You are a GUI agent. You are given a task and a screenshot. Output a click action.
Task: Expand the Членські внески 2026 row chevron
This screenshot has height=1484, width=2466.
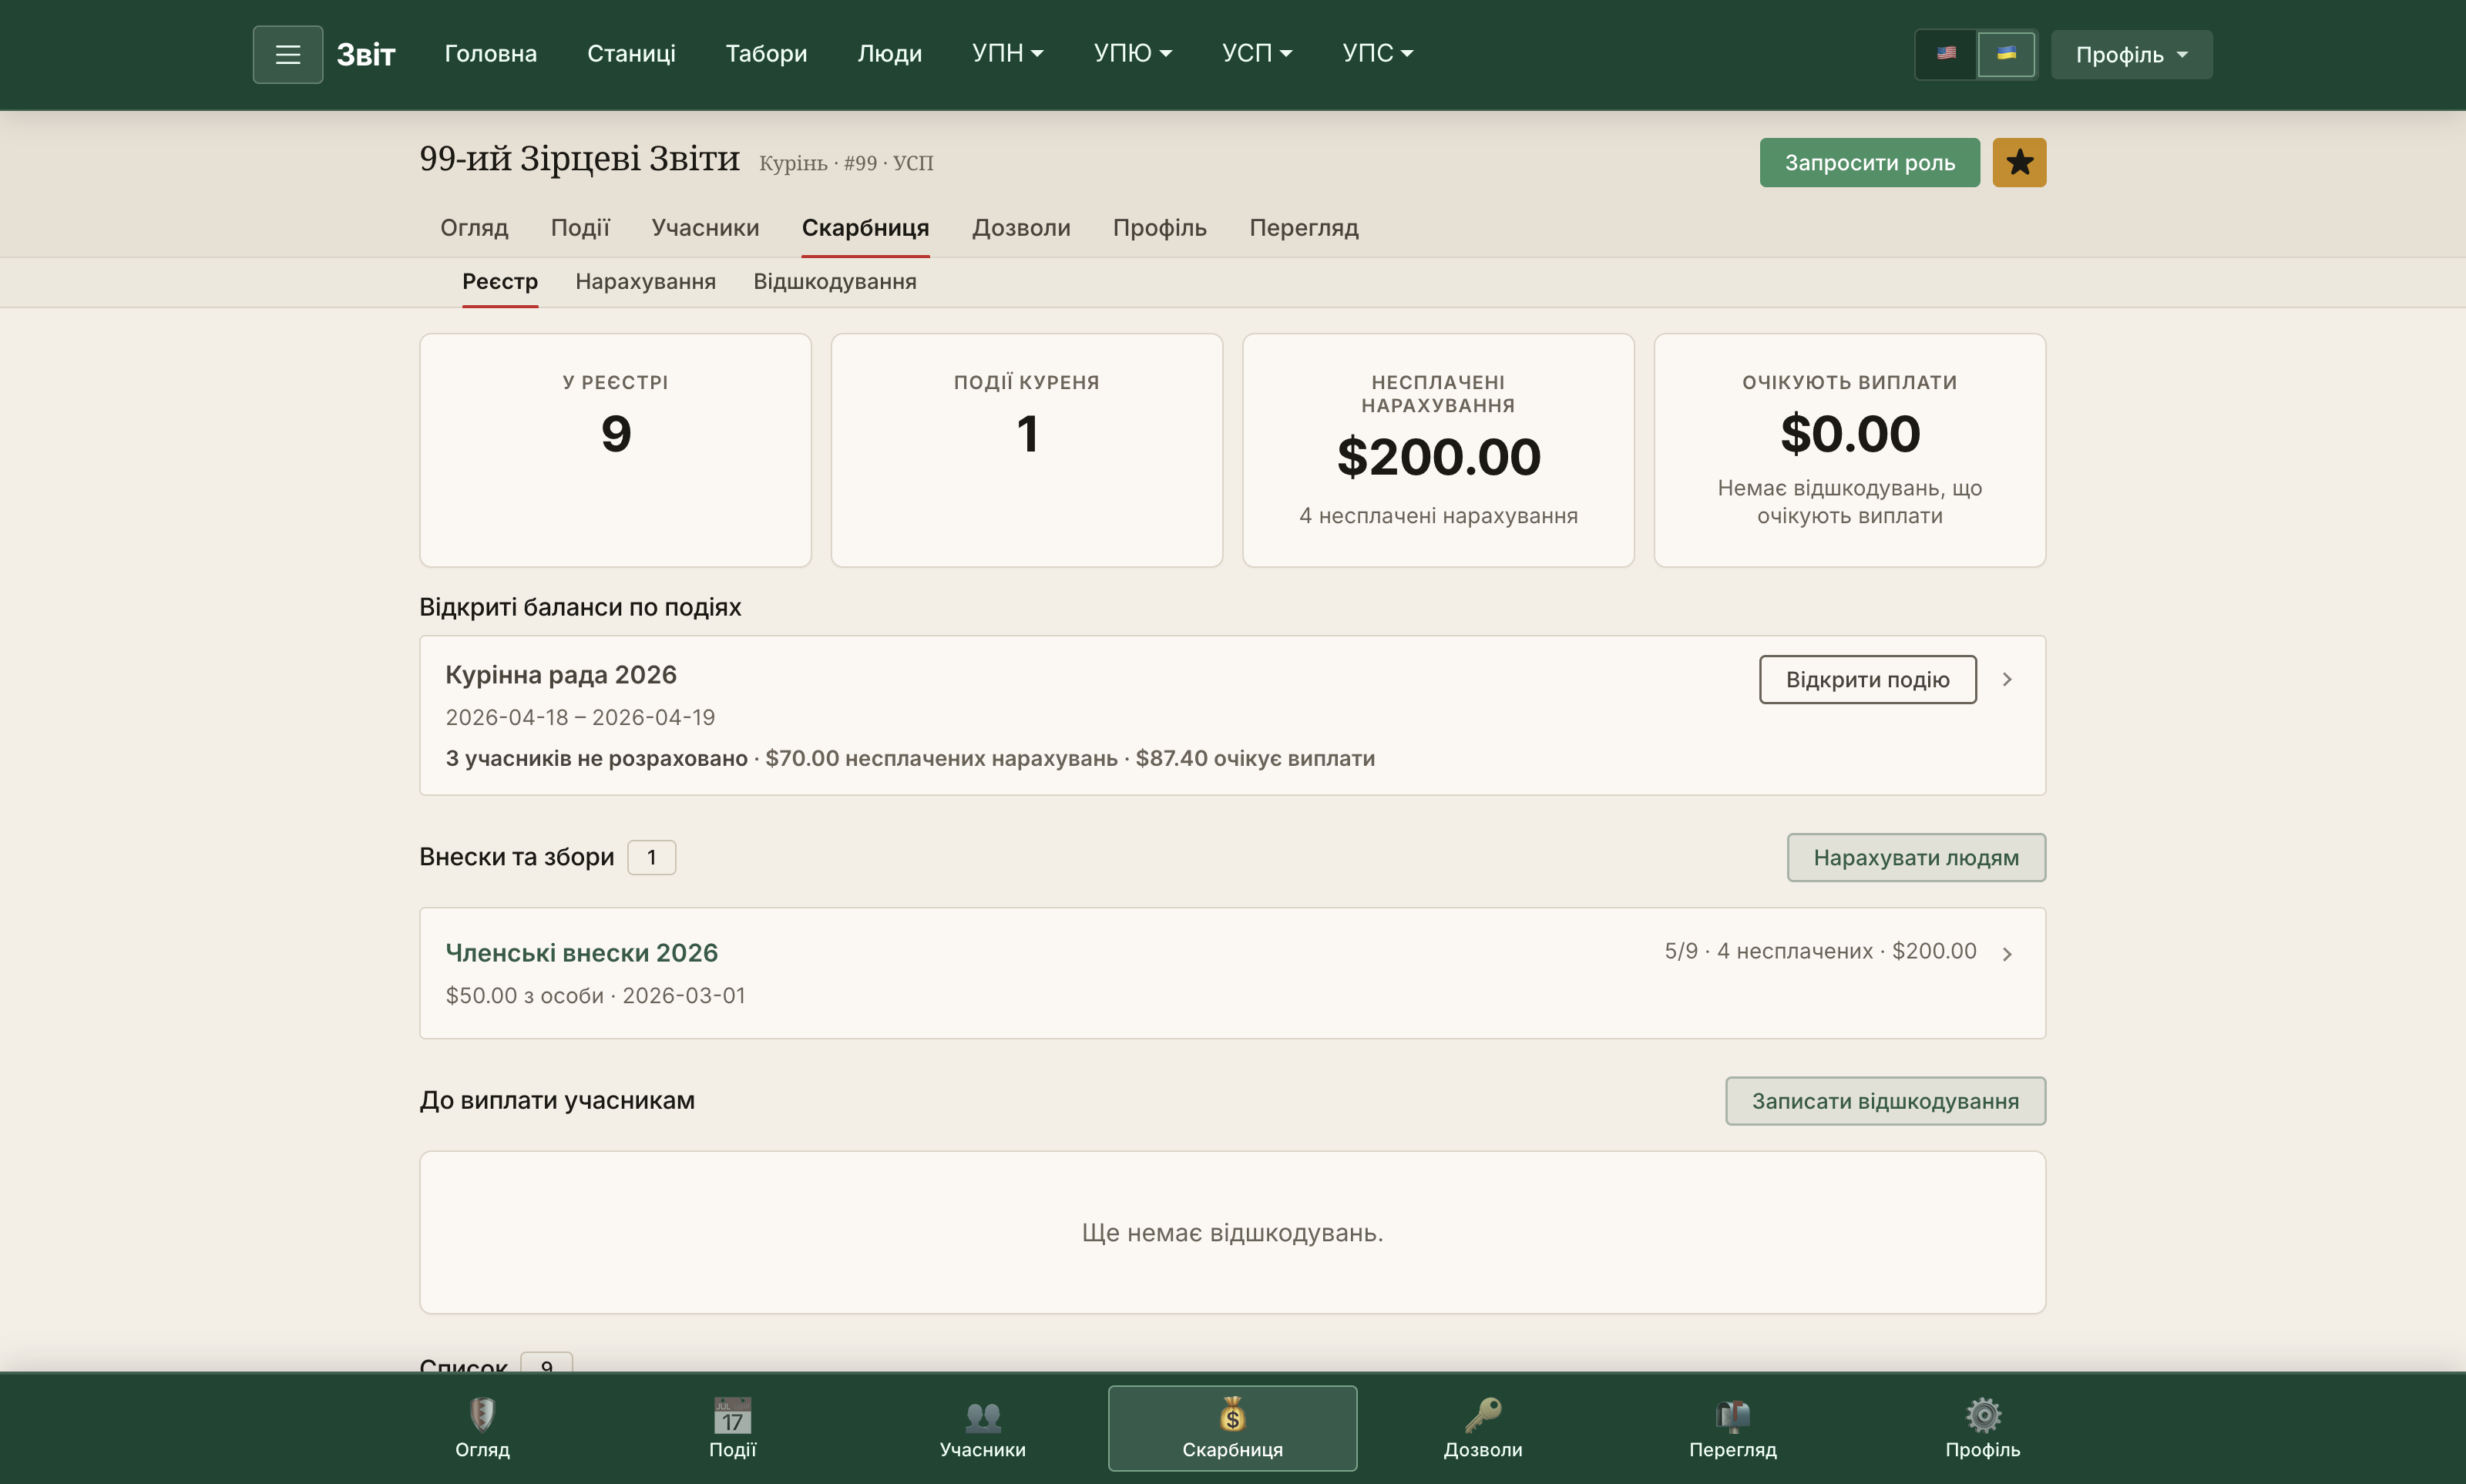click(x=2006, y=953)
